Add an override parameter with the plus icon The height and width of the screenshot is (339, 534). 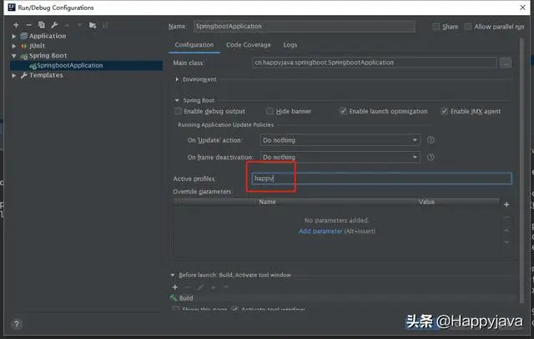tap(506, 205)
